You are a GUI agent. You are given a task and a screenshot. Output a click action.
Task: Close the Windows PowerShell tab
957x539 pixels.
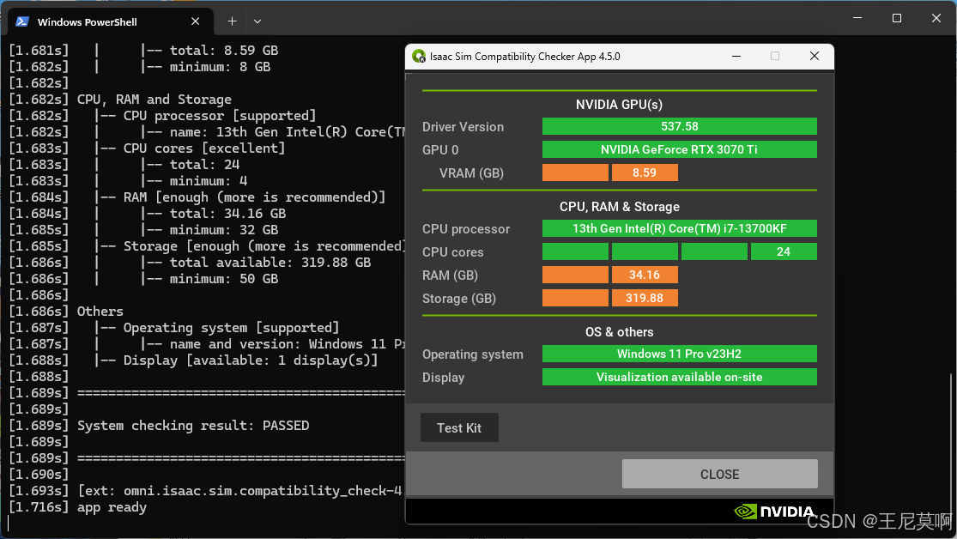click(x=196, y=21)
